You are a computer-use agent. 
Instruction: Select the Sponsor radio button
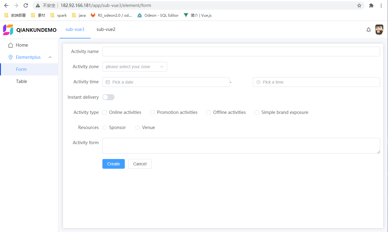(x=104, y=128)
